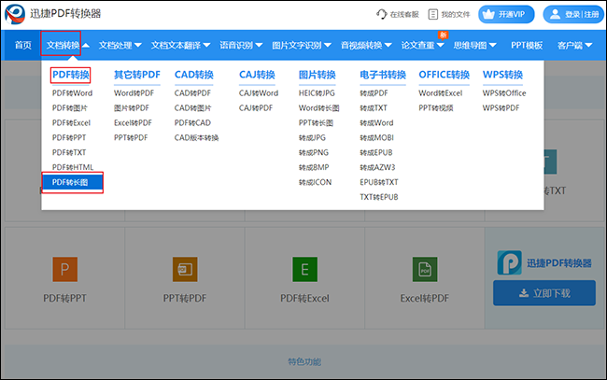
Task: Expand the 文档文本翻译 dropdown
Action: pos(181,45)
